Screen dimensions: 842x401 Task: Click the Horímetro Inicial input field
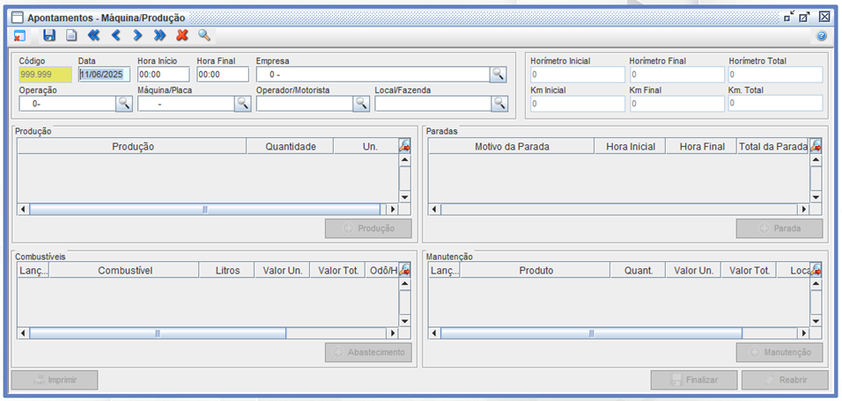(574, 75)
